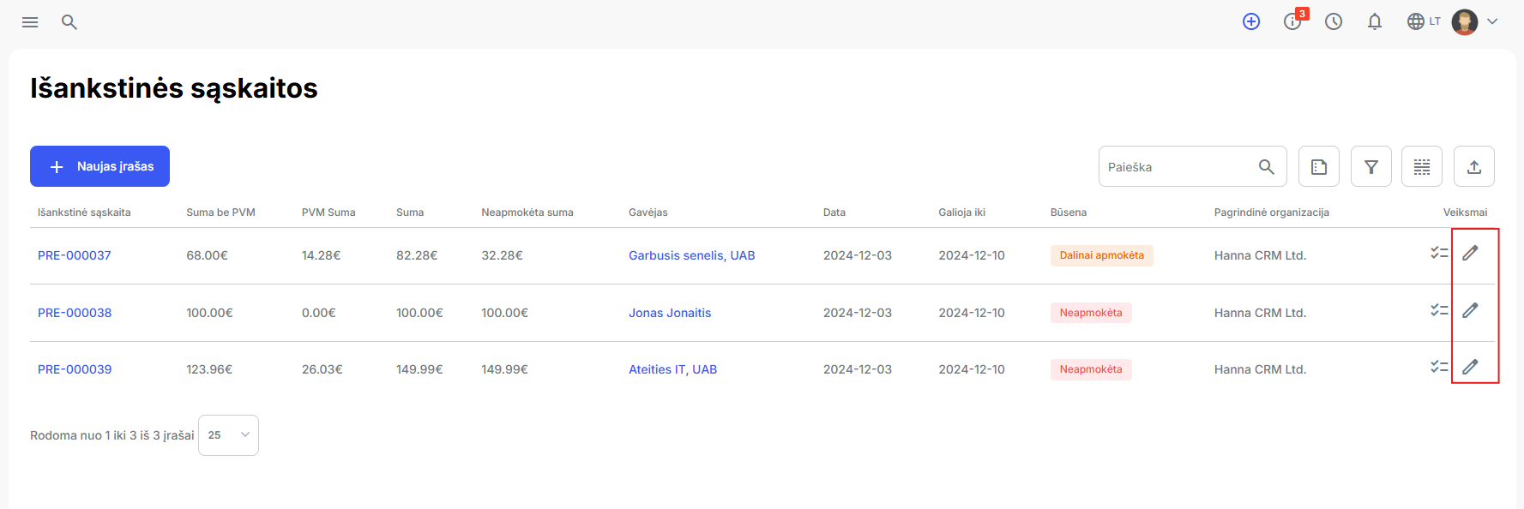The image size is (1524, 509).
Task: Expand the user avatar menu chevron
Action: coord(1492,21)
